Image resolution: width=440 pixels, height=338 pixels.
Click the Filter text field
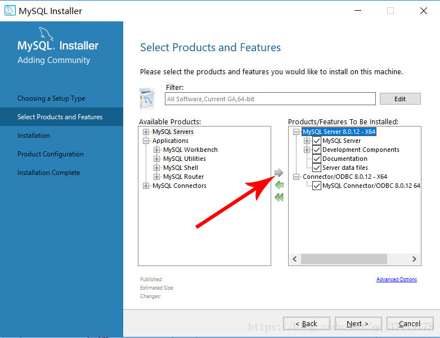pyautogui.click(x=270, y=99)
